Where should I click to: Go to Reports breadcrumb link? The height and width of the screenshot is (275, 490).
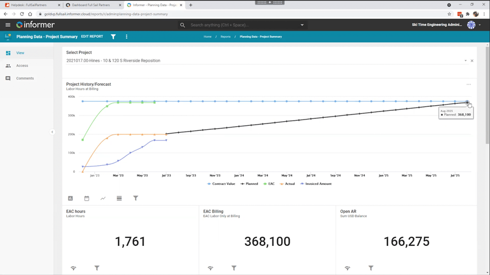tap(226, 37)
